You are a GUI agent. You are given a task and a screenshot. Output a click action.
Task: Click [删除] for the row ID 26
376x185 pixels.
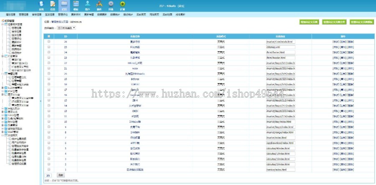[x=350, y=42]
